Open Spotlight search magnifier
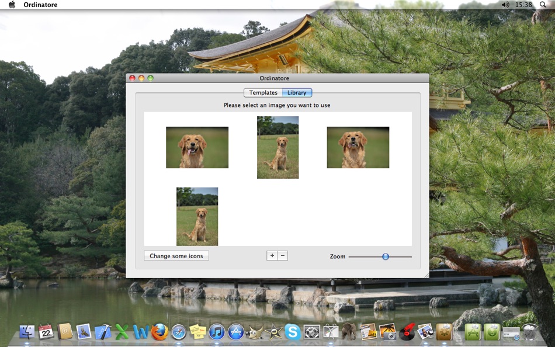The height and width of the screenshot is (347, 555). [543, 5]
